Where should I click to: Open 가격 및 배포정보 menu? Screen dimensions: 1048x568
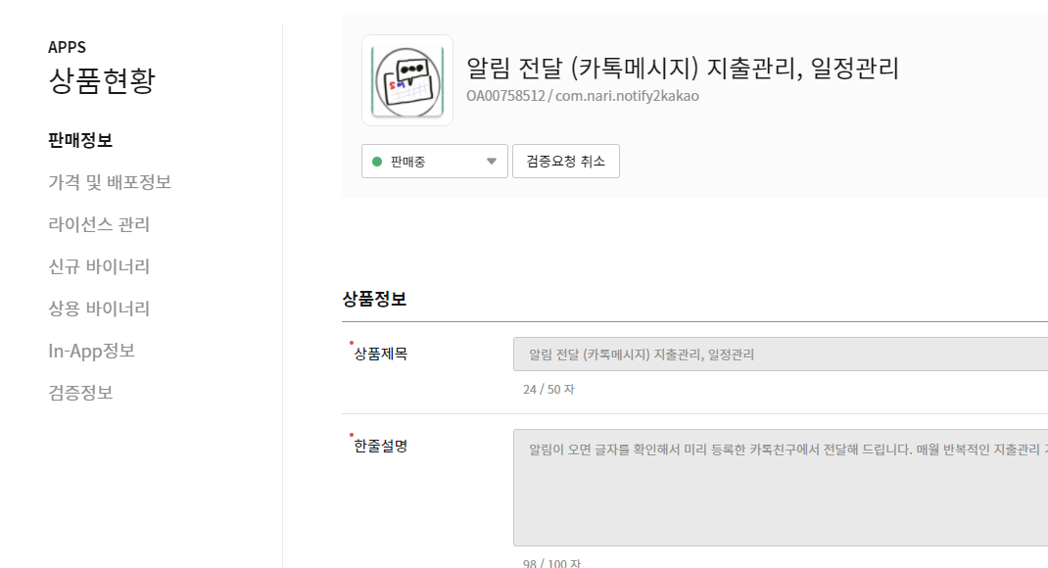pos(110,182)
